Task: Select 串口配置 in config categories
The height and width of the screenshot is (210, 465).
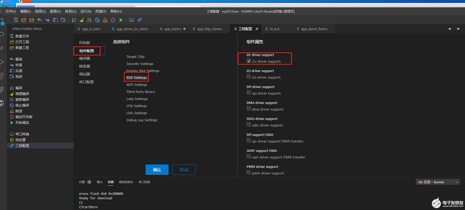Action: (86, 82)
